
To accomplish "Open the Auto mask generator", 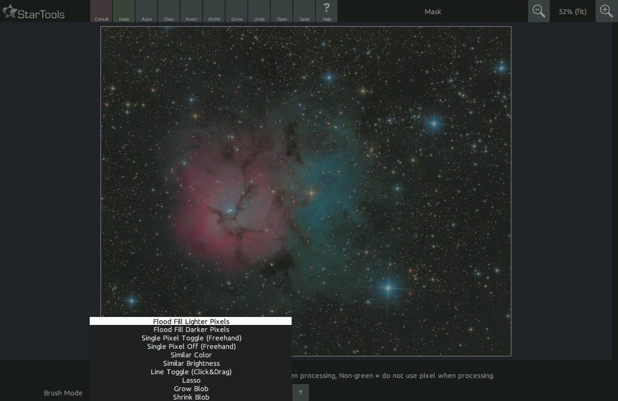I will (x=147, y=11).
